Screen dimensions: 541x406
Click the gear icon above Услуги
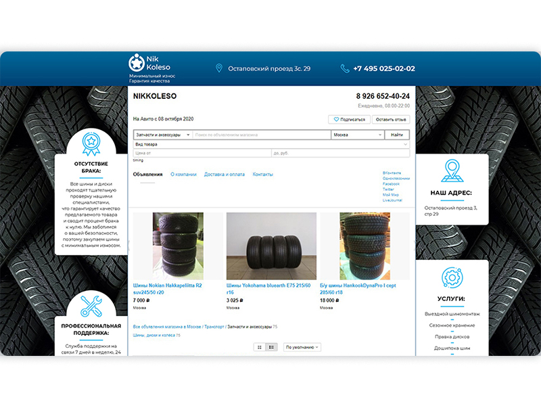[x=452, y=277]
